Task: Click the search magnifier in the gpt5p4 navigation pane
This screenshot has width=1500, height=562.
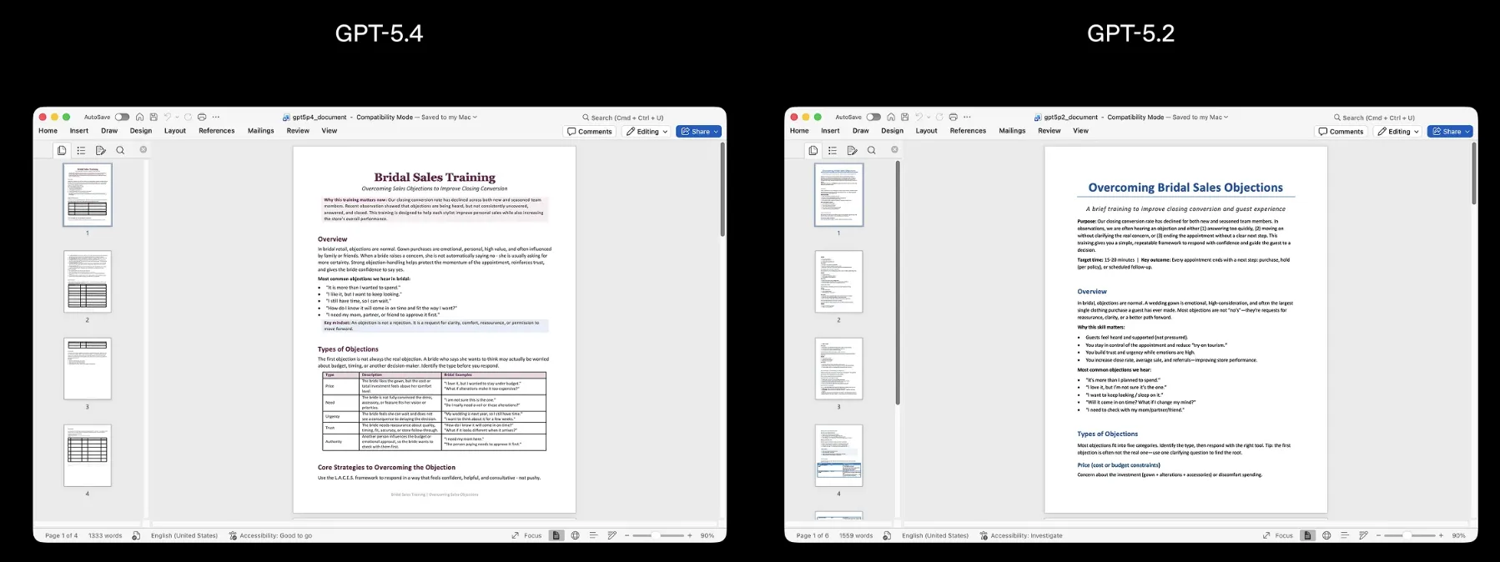Action: 120,151
